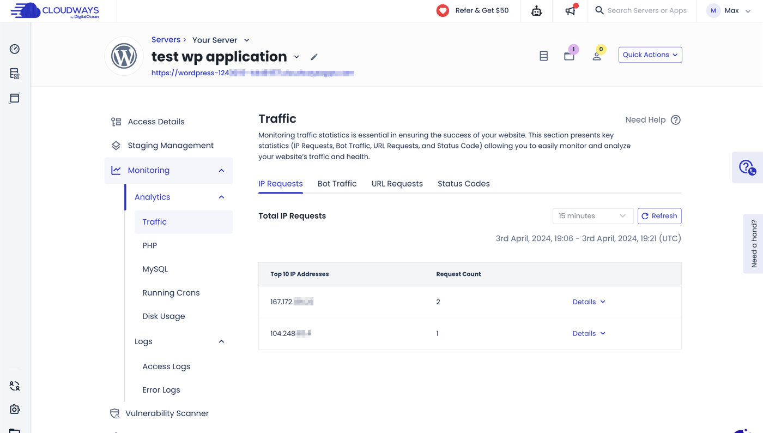This screenshot has height=433, width=763.
Task: Collapse the Logs submenu chevron
Action: pyautogui.click(x=221, y=341)
